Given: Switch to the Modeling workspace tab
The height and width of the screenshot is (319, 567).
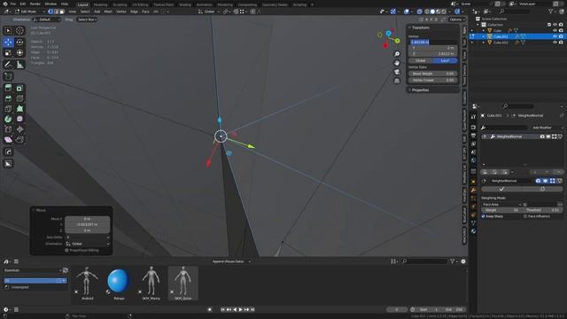Looking at the screenshot, I should click(x=100, y=4).
